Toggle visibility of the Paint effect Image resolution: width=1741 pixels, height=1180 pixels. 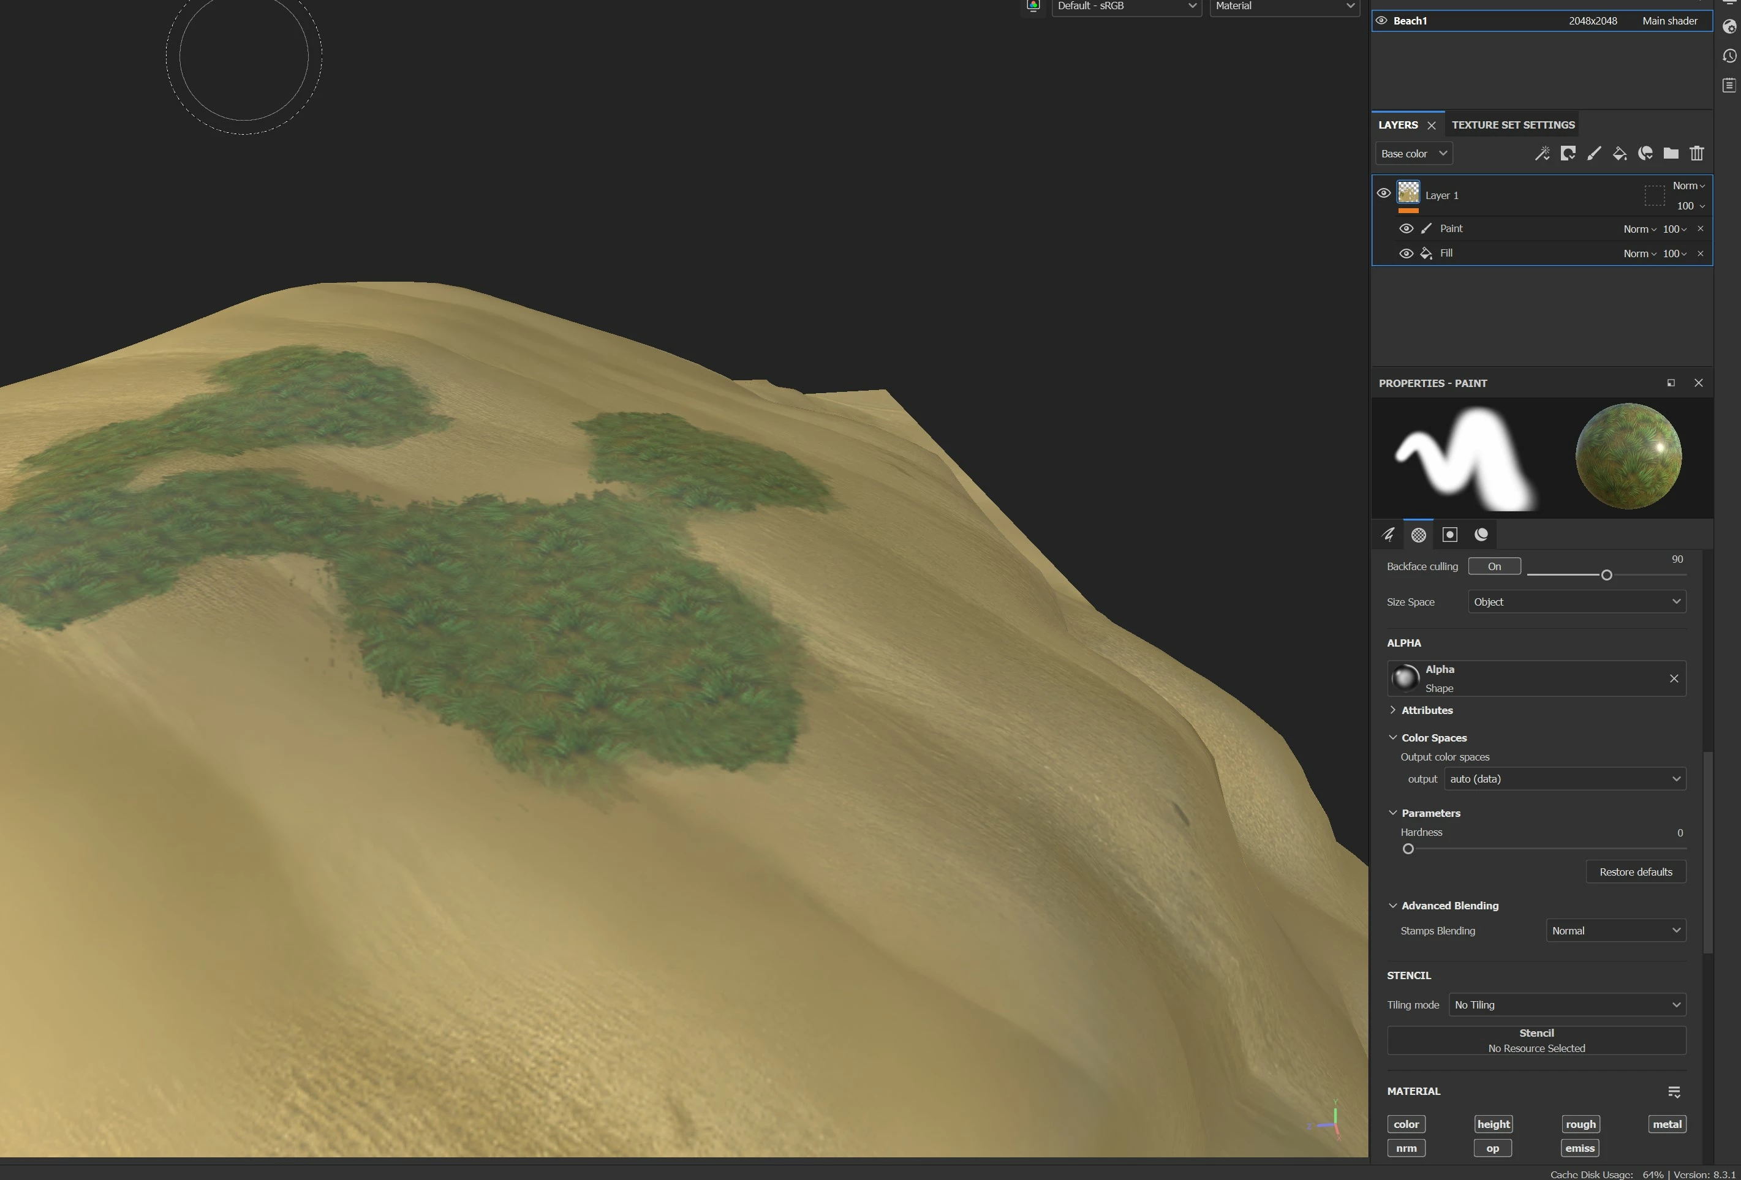(x=1406, y=228)
